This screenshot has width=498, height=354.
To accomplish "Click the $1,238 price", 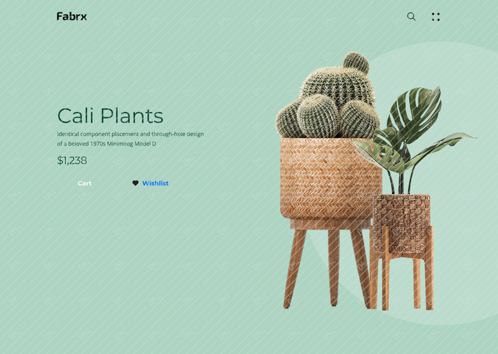I will (72, 161).
